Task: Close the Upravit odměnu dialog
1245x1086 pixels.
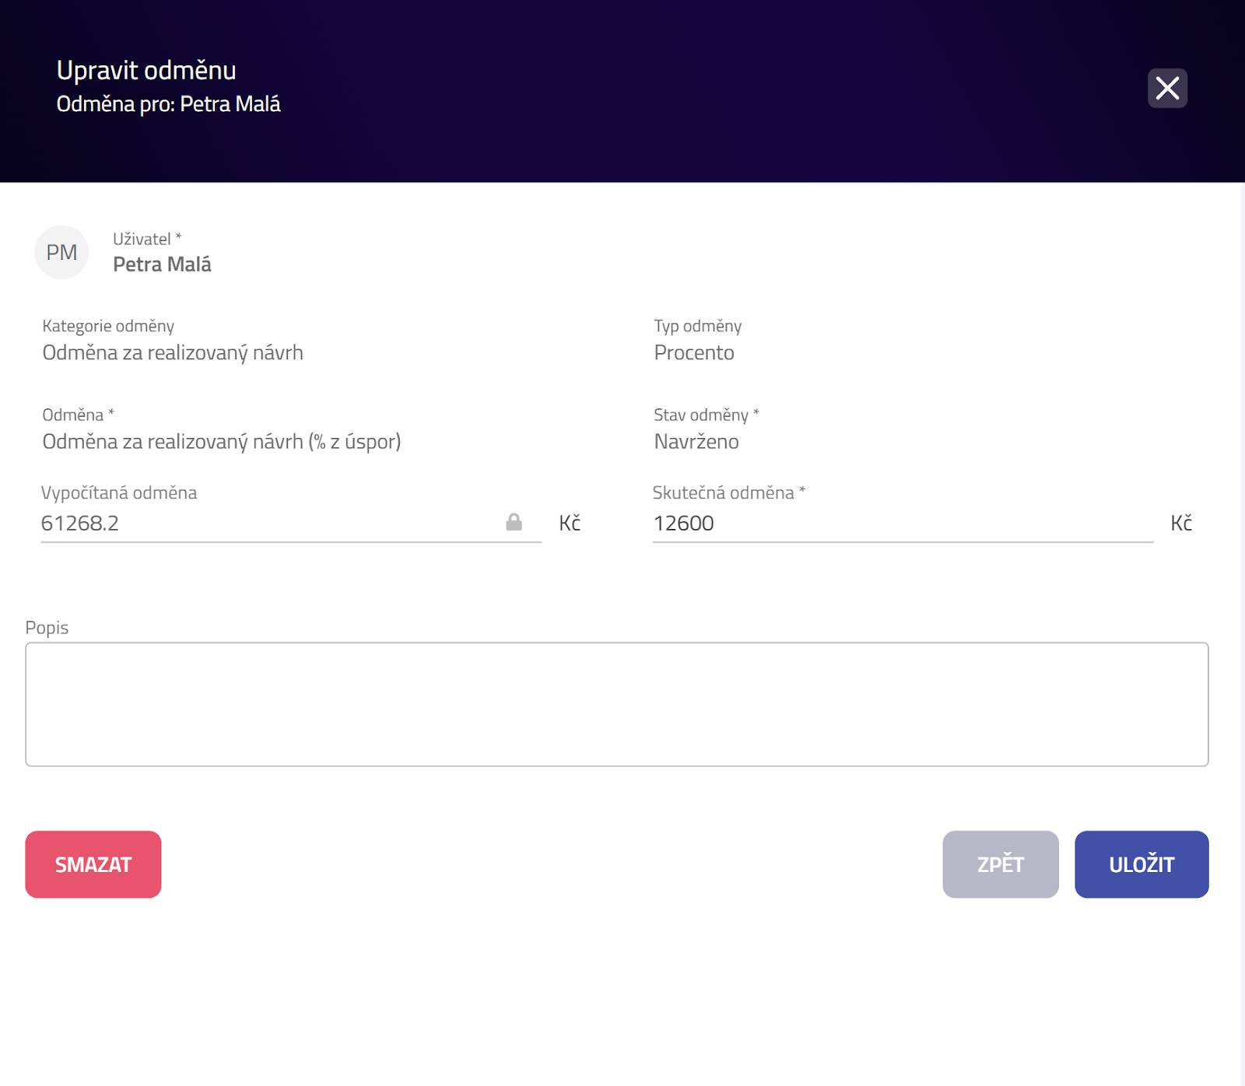Action: pyautogui.click(x=1167, y=88)
